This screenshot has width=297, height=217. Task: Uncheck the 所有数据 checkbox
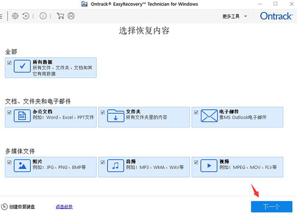tap(10, 63)
